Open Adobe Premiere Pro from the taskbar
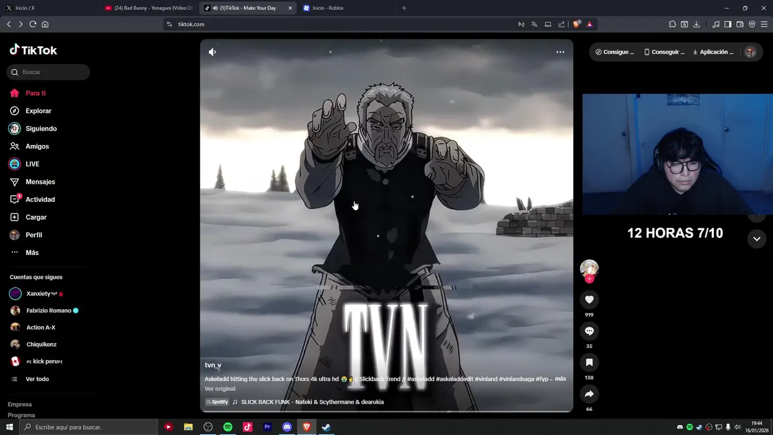Image resolution: width=773 pixels, height=435 pixels. pos(267,427)
